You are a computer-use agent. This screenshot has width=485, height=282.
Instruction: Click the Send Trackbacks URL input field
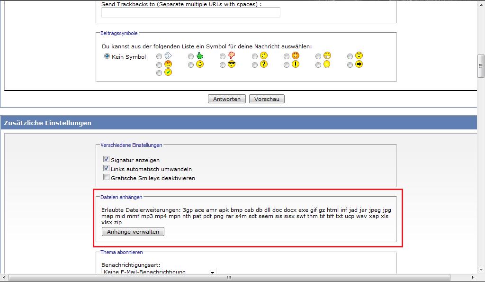coord(191,12)
